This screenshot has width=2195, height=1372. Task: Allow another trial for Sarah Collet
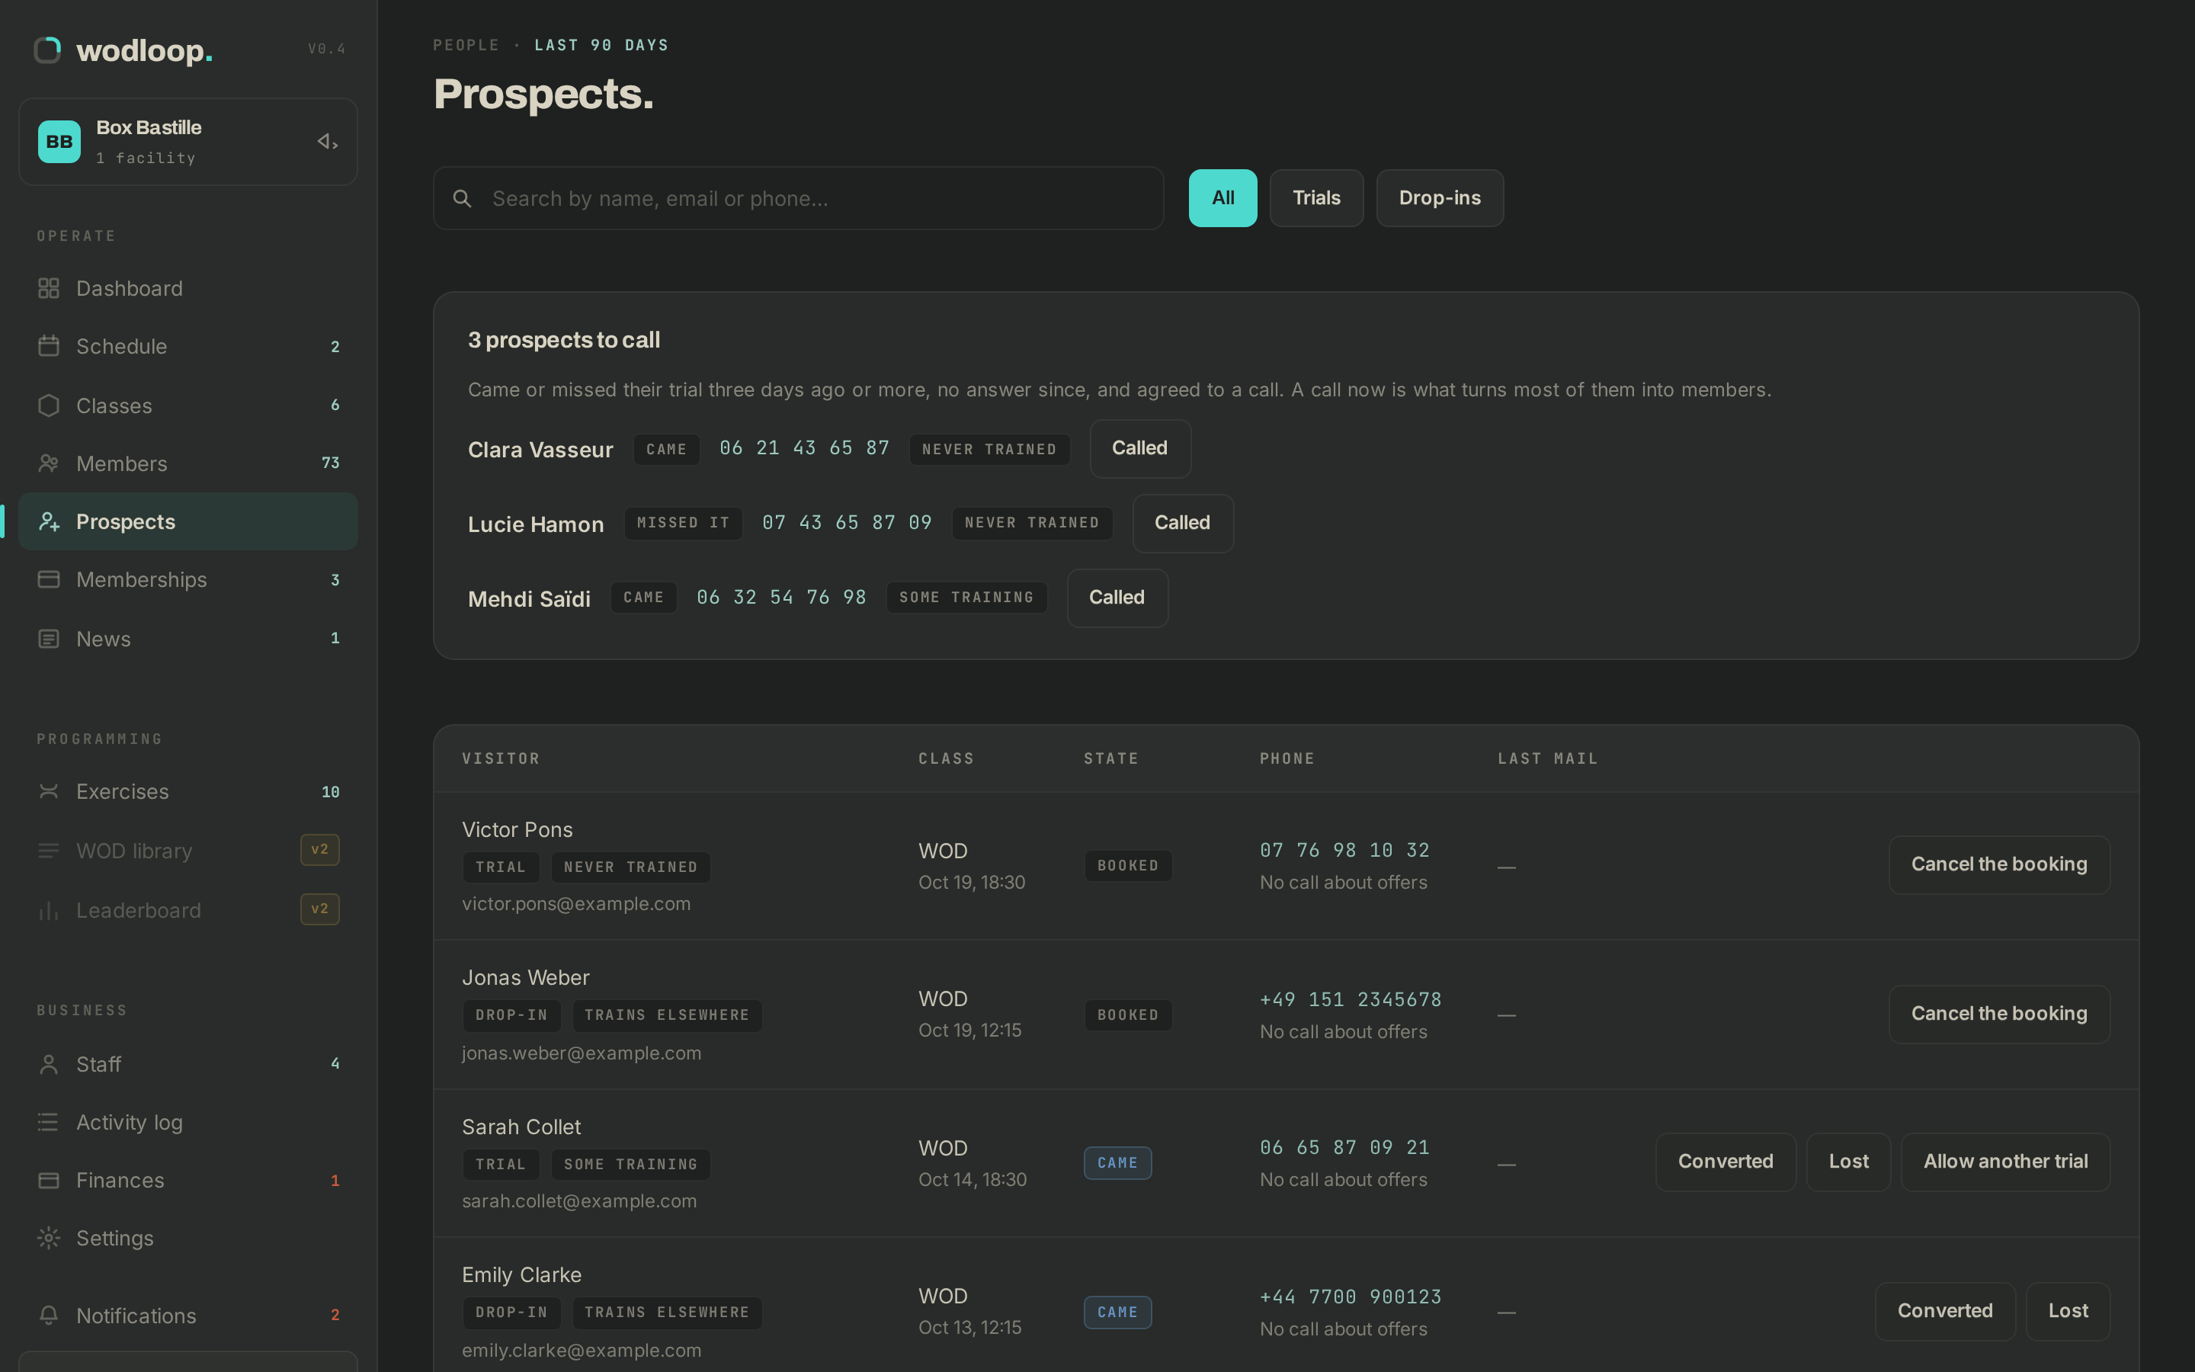click(2005, 1162)
